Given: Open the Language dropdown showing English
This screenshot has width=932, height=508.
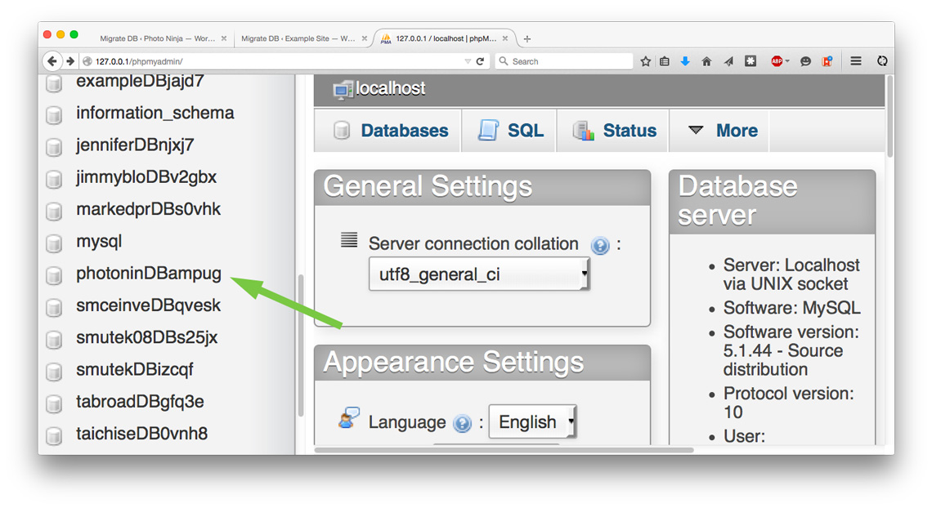Looking at the screenshot, I should point(532,421).
